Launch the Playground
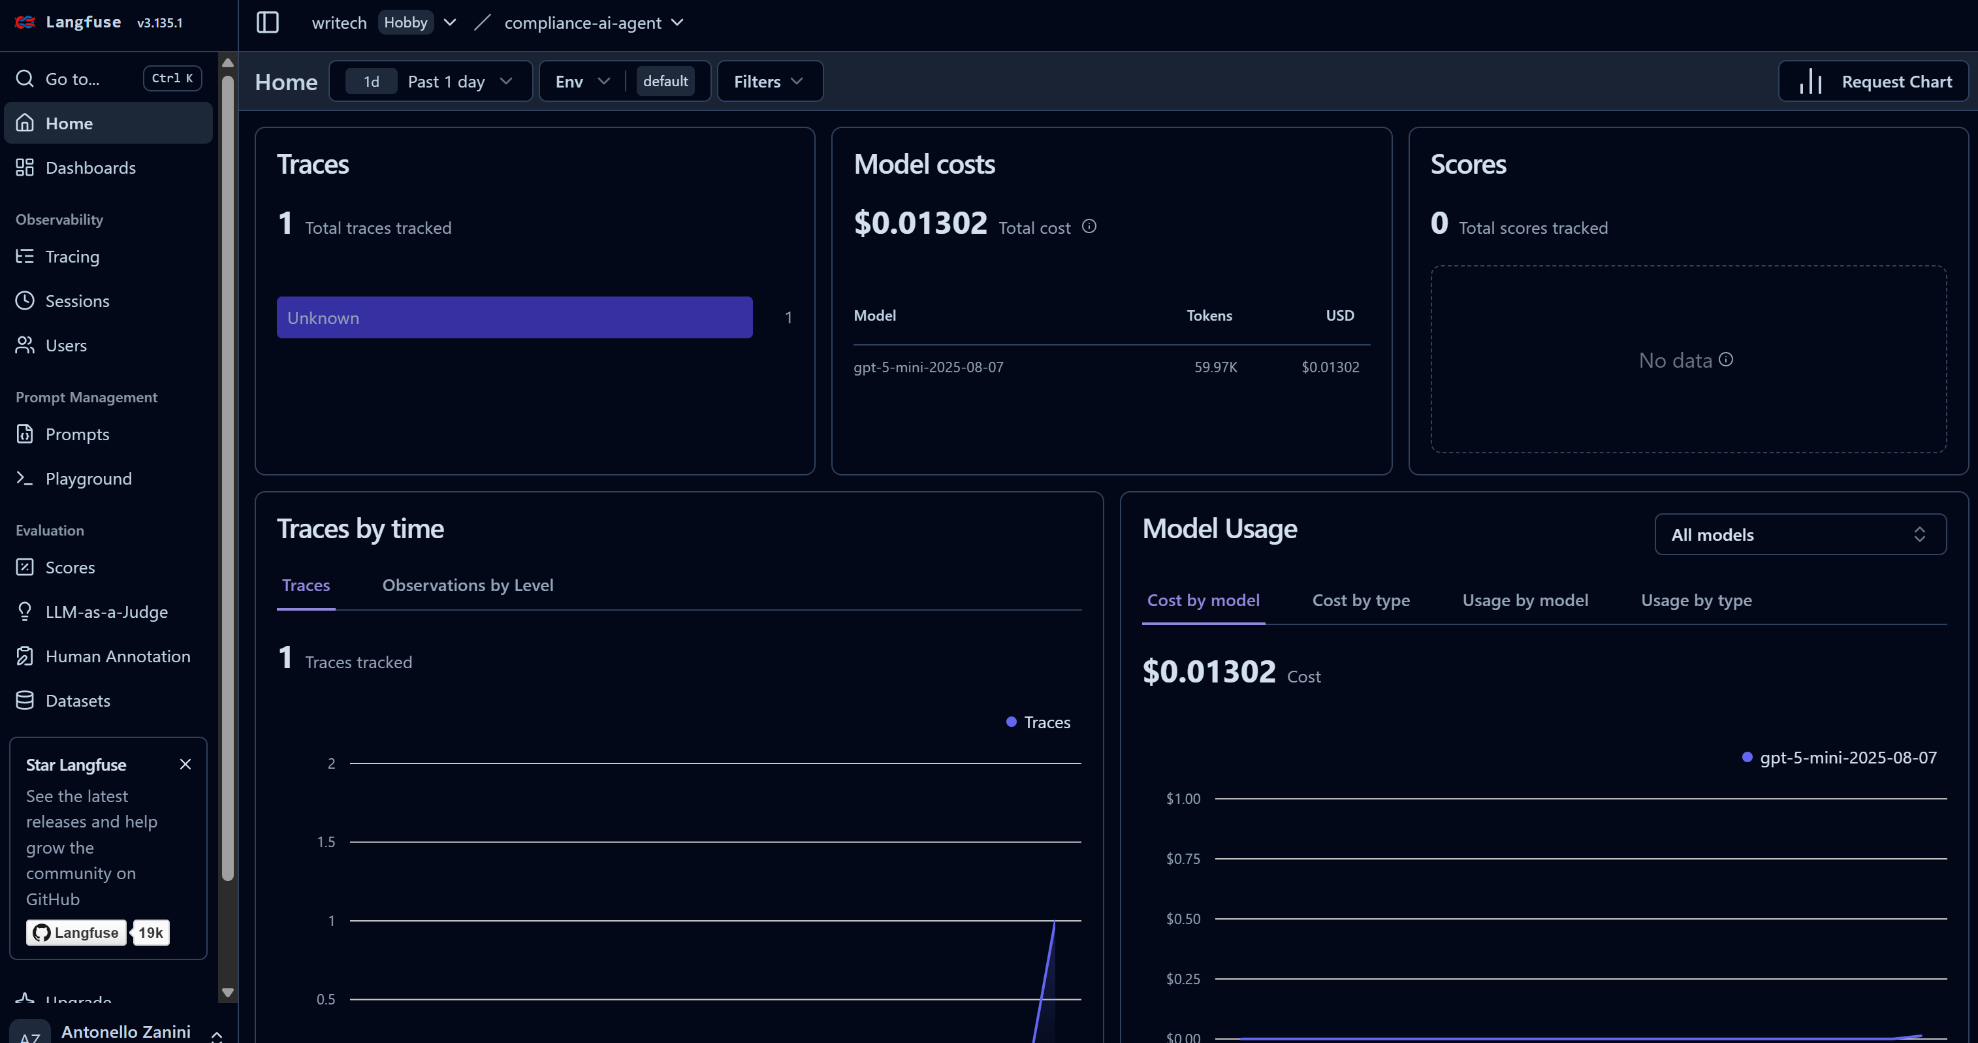Image resolution: width=1978 pixels, height=1043 pixels. [x=88, y=477]
